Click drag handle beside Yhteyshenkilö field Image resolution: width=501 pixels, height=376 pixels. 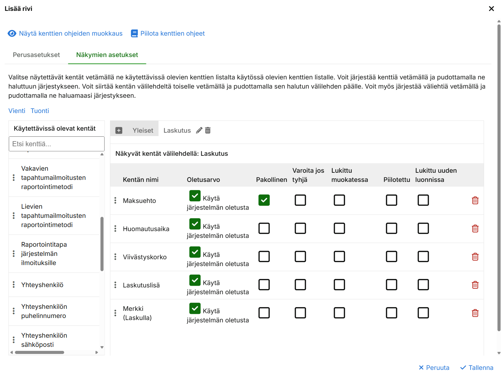pyautogui.click(x=14, y=285)
